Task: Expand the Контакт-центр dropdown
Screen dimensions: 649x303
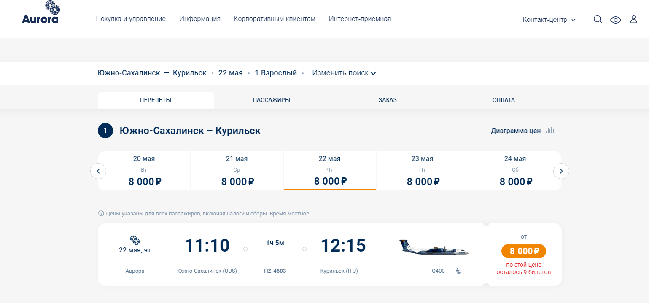Action: (549, 20)
